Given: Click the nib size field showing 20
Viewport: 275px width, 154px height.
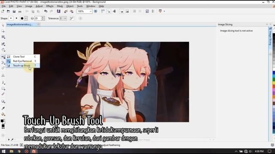Looking at the screenshot, I should (37, 18).
